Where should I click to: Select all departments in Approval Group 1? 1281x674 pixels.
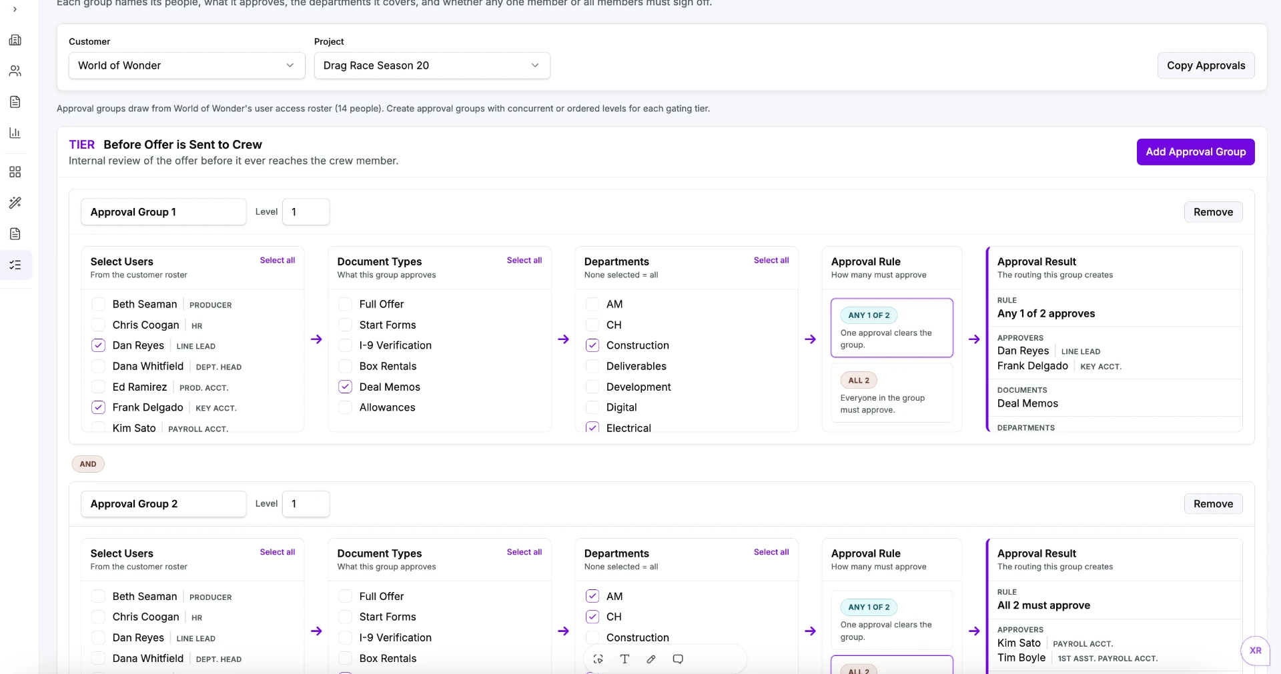click(771, 261)
